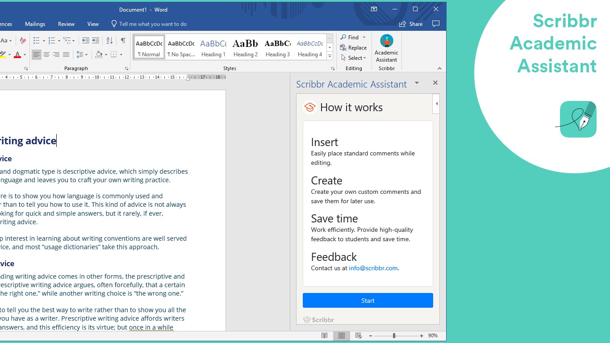The height and width of the screenshot is (343, 610).
Task: Zoom out with the minus button
Action: tap(370, 335)
